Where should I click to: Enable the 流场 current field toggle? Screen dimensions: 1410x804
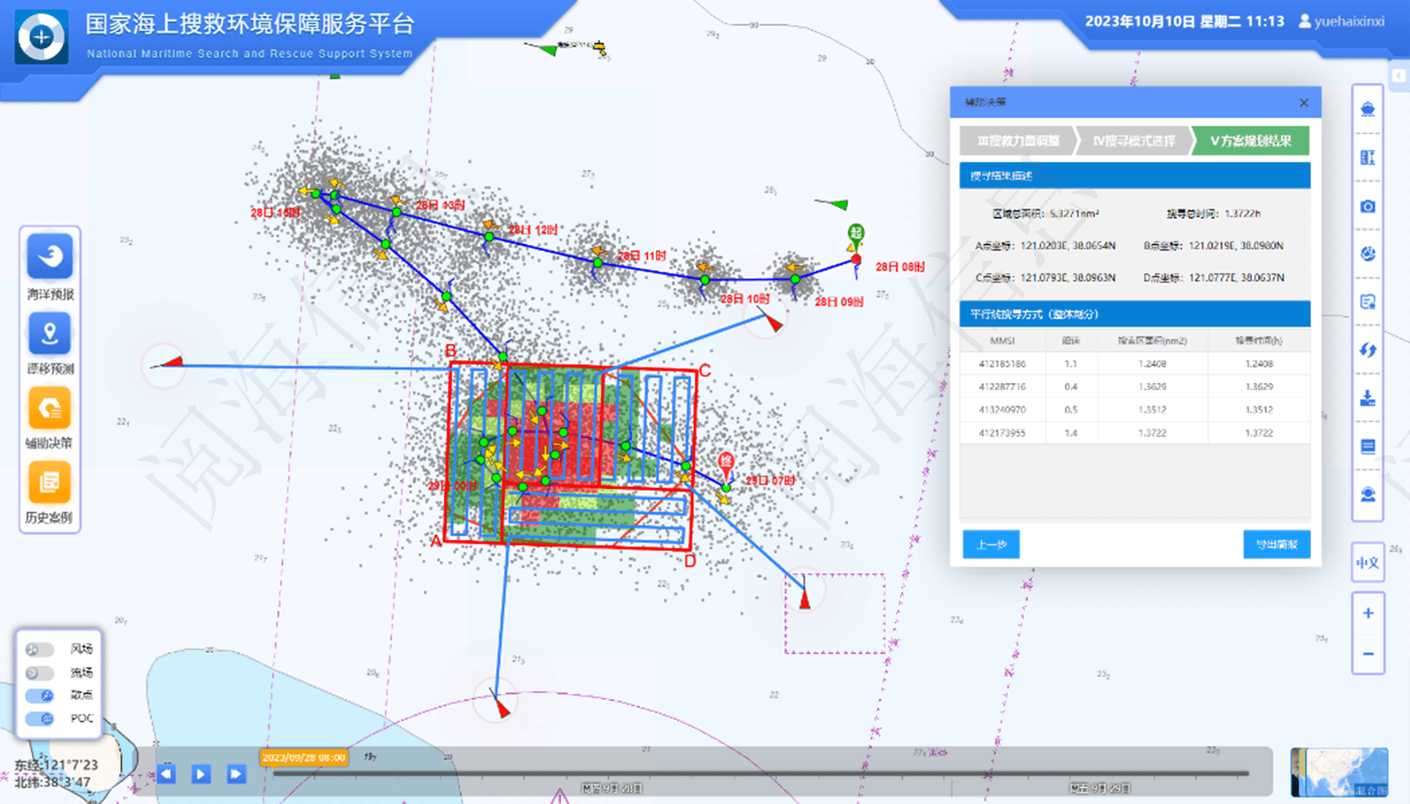pos(39,672)
